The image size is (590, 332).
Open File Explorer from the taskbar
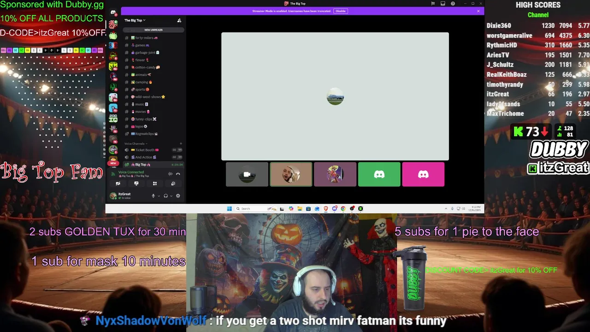tap(300, 208)
